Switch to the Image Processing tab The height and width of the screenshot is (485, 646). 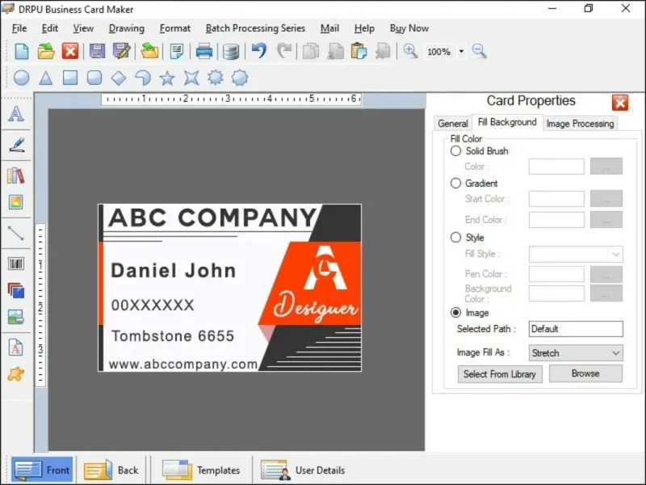click(x=580, y=124)
